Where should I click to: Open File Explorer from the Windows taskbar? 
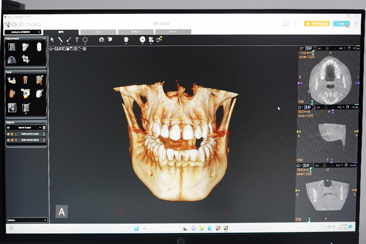[x=202, y=228]
